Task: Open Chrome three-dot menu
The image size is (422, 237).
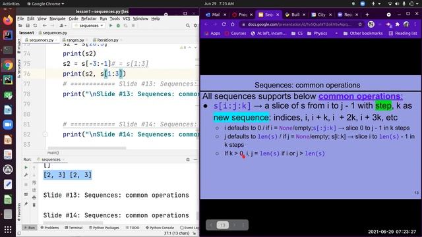Action: (x=415, y=24)
